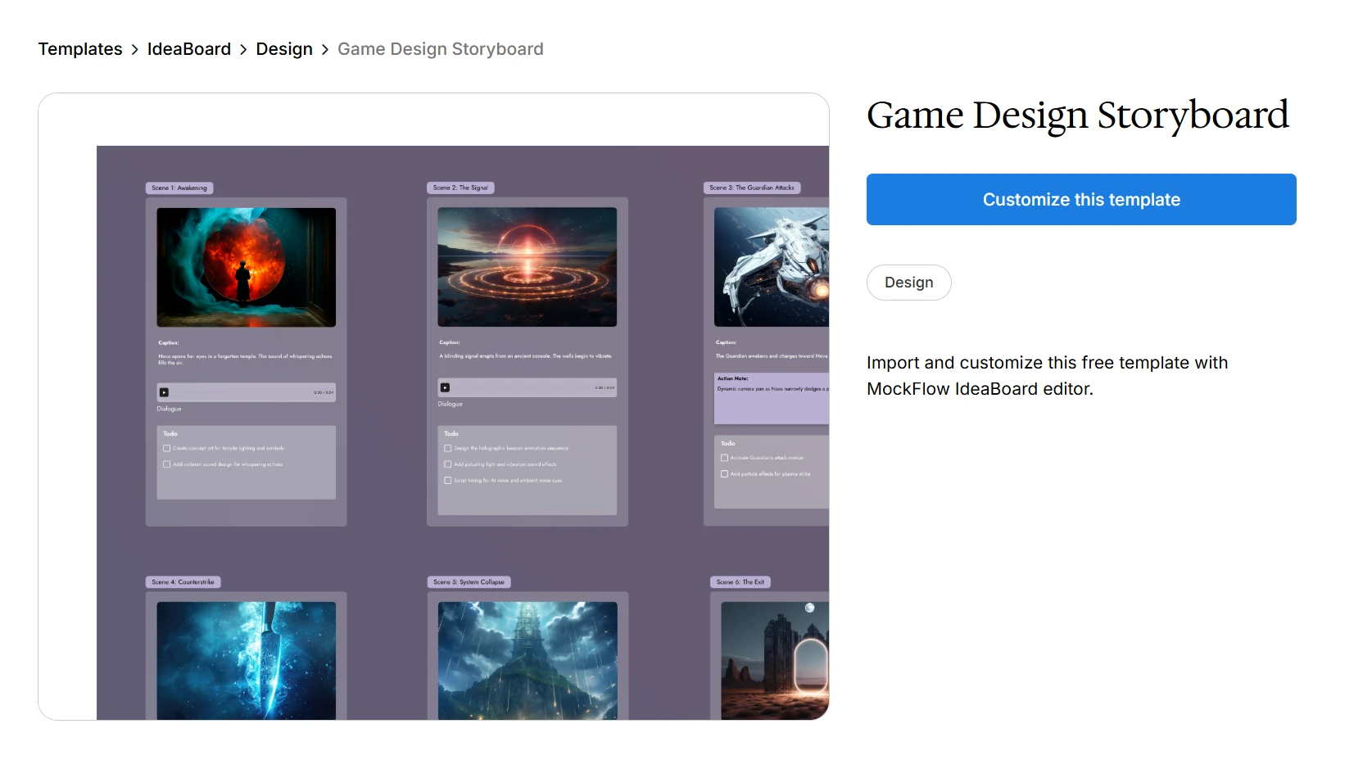Click the Scene 2: The Signal label
This screenshot has height=760, width=1372.
click(460, 188)
